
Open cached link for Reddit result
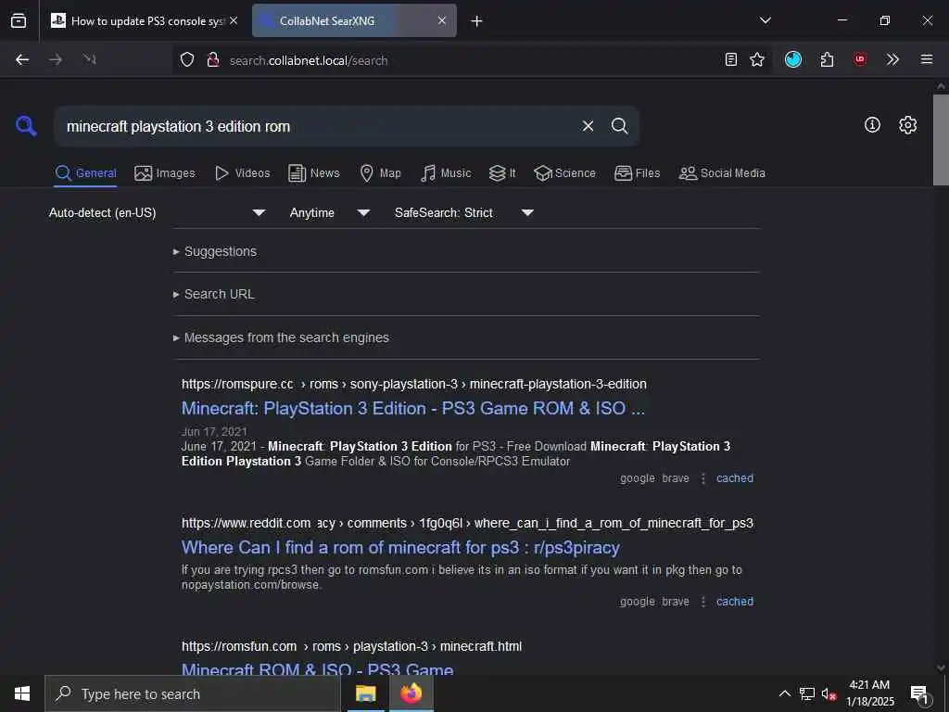[x=735, y=602]
